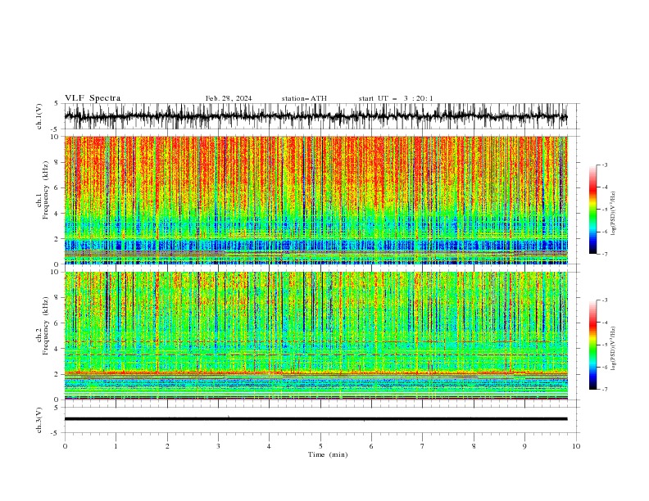
Task: Click the "VLF Spectra" title text
Action: click(93, 98)
